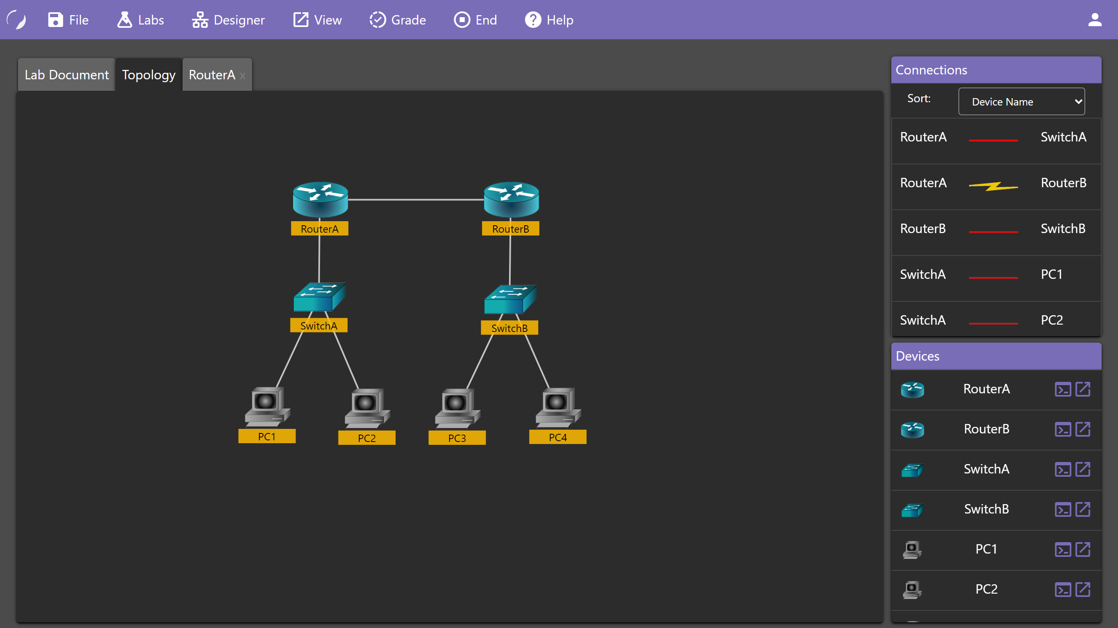Click the PC4 computer in topology
Viewport: 1118px width, 628px height.
click(558, 407)
